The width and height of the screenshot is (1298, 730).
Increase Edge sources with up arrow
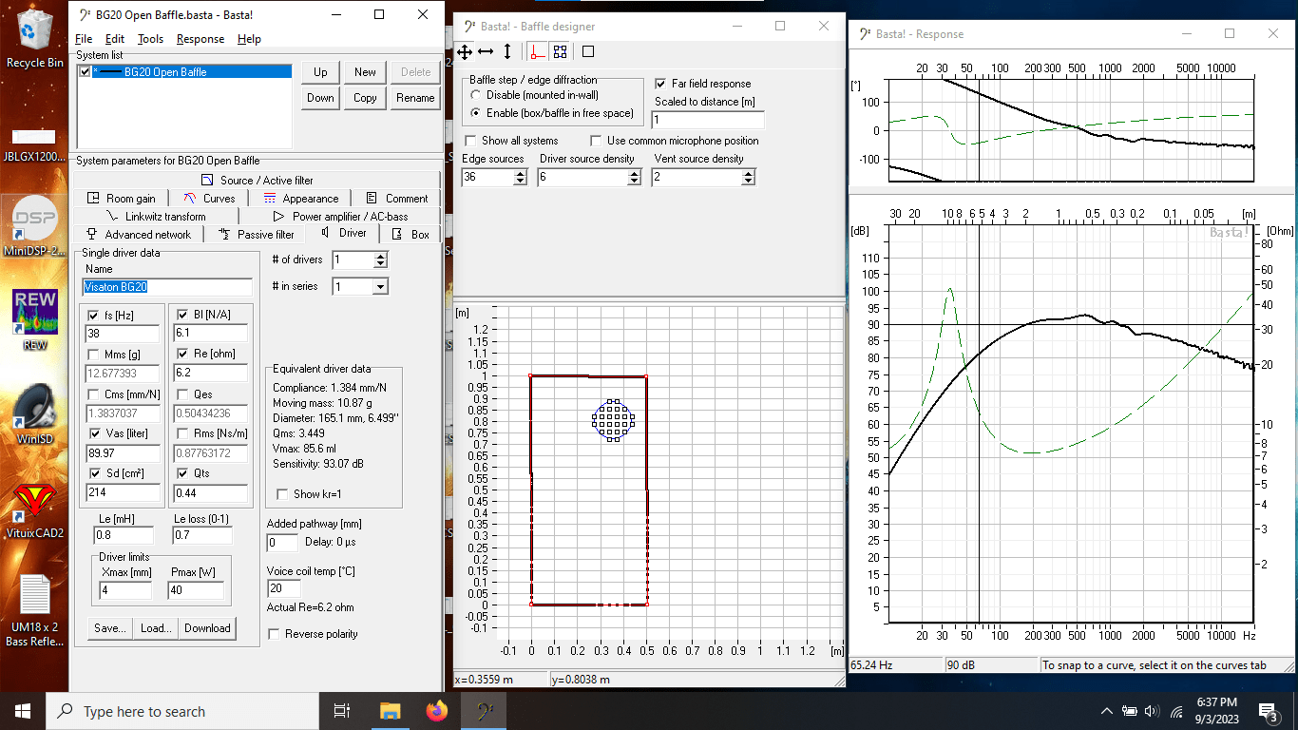519,173
